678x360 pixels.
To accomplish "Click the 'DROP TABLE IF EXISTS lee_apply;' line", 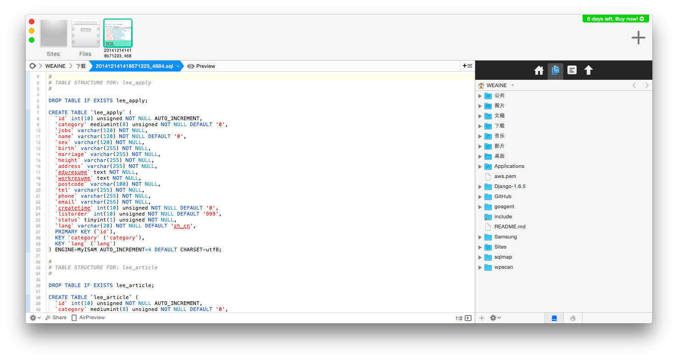I will pyautogui.click(x=98, y=100).
